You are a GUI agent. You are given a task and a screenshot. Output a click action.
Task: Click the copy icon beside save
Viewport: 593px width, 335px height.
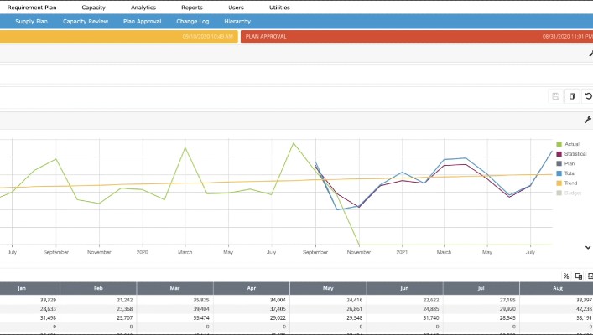(571, 96)
